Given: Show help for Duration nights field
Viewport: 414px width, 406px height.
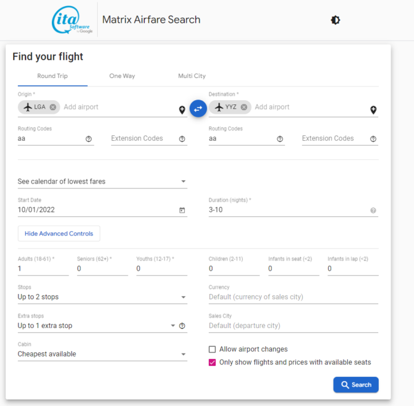Looking at the screenshot, I should point(373,210).
